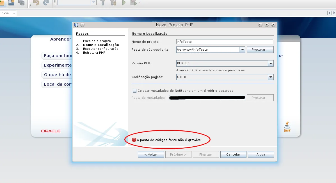The height and width of the screenshot is (183, 336).
Task: Click step 'Escolha o projeto'
Action: (x=97, y=41)
